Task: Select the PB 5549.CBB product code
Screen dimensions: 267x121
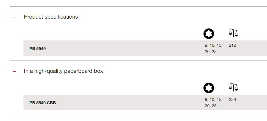Action: pyautogui.click(x=42, y=103)
